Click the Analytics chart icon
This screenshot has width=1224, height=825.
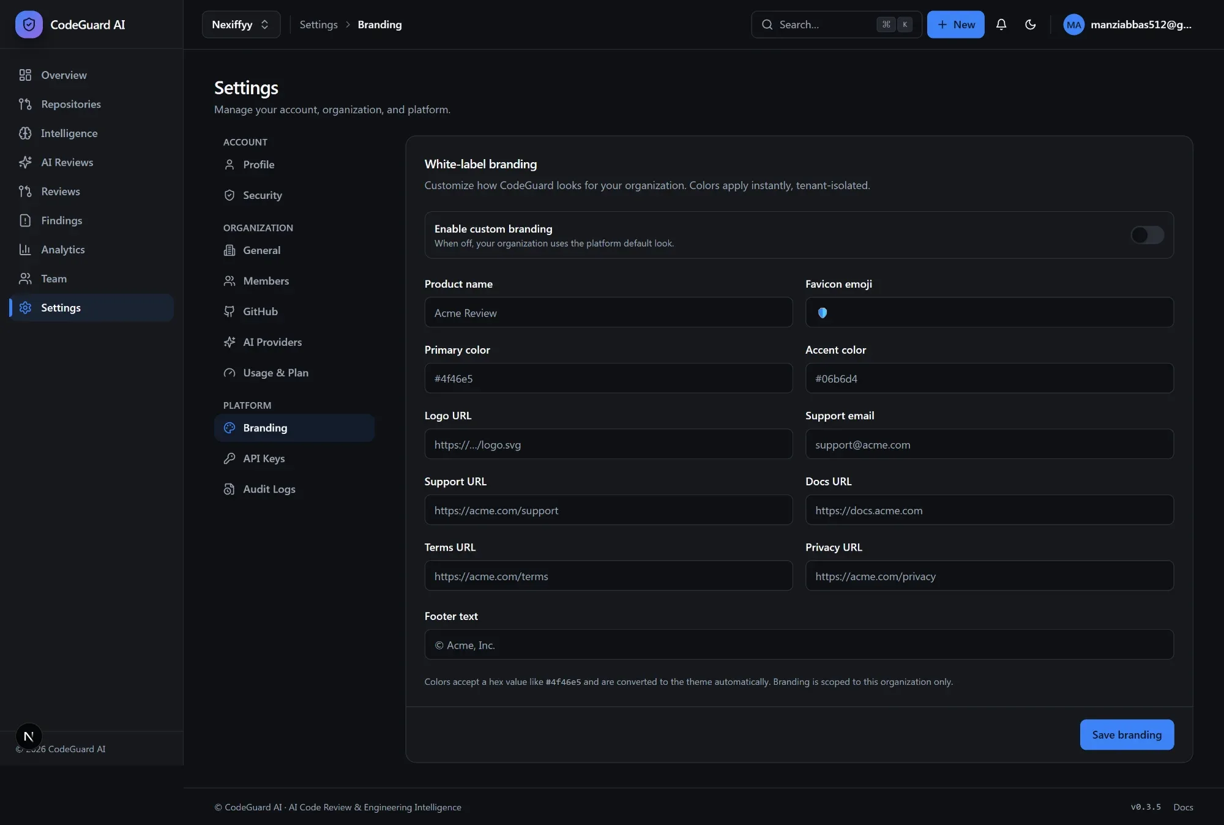point(25,250)
